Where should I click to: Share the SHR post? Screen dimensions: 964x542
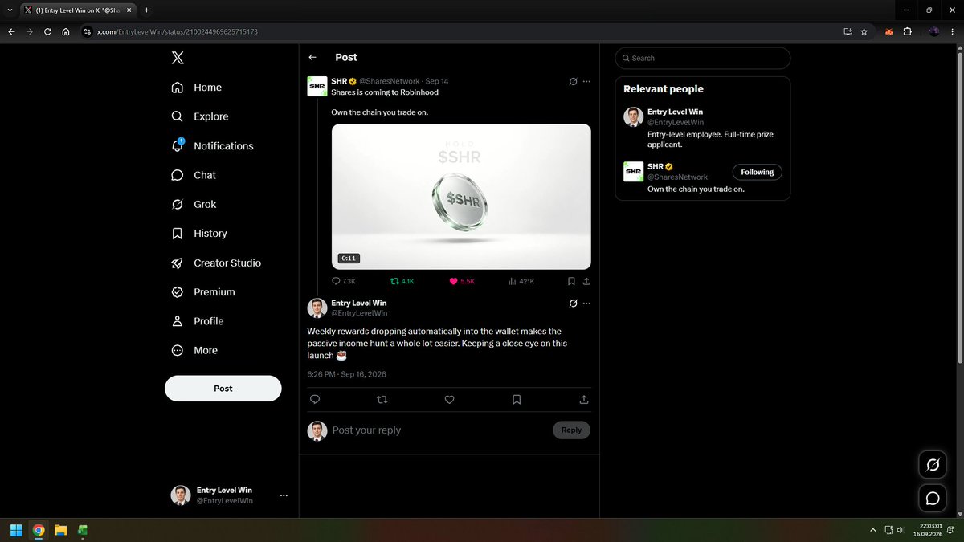pos(586,281)
